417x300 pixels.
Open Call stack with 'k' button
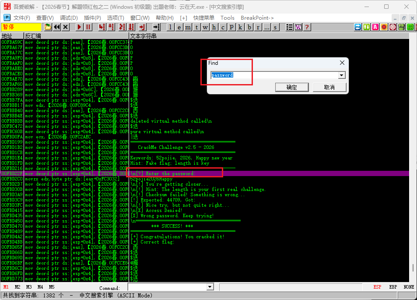(x=240, y=27)
